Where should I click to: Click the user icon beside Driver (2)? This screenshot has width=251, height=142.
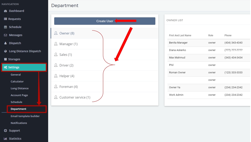pos(56,65)
